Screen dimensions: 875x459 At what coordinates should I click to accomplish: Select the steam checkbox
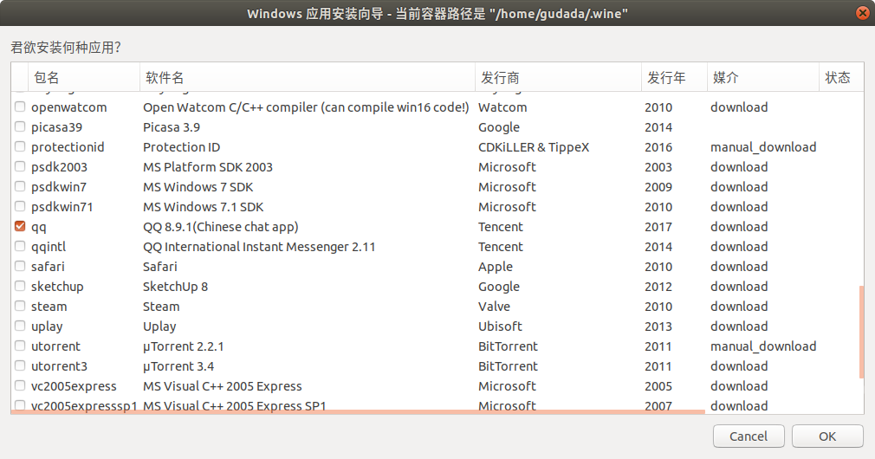(20, 306)
